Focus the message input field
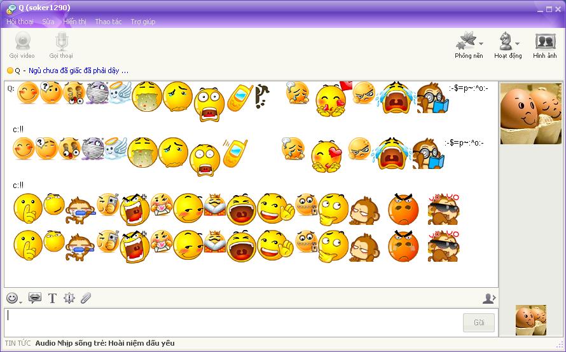 coord(233,322)
